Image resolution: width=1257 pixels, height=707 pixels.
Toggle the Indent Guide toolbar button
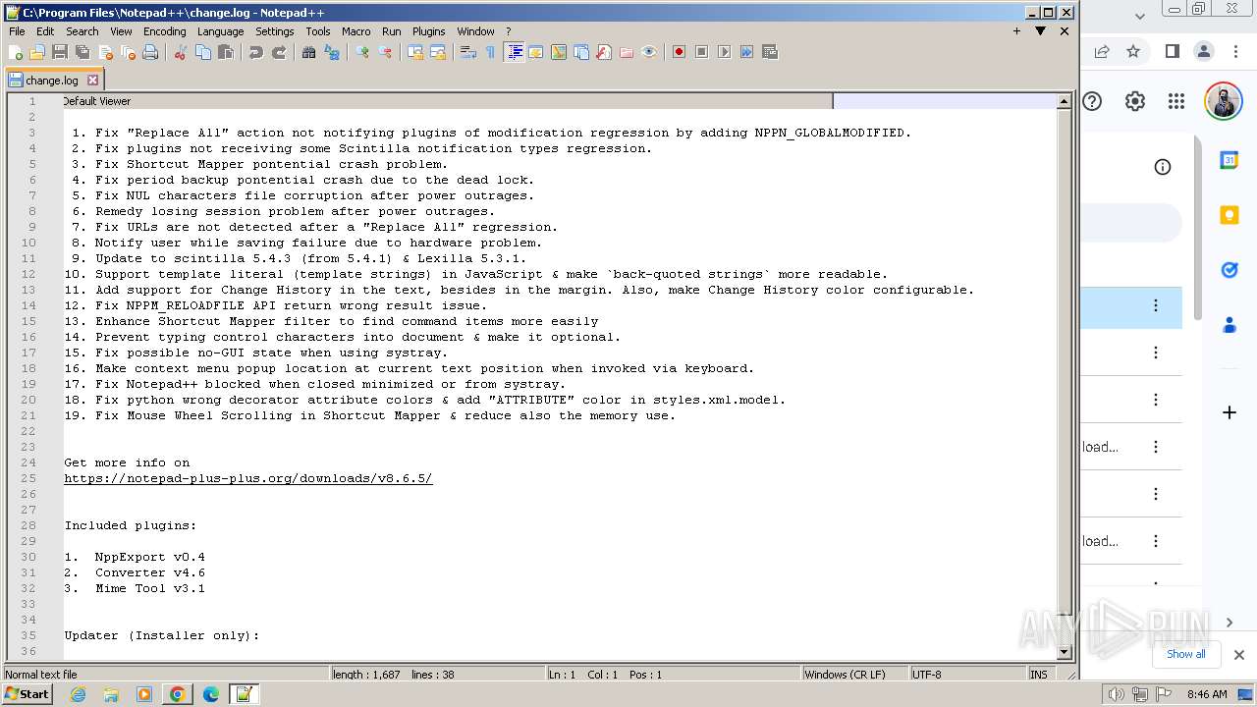point(514,52)
